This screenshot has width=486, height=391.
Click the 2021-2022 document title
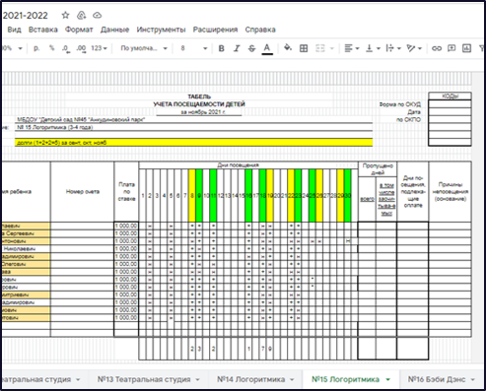pos(26,16)
